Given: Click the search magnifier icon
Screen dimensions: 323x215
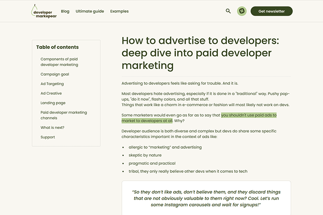Looking at the screenshot, I should (x=228, y=11).
